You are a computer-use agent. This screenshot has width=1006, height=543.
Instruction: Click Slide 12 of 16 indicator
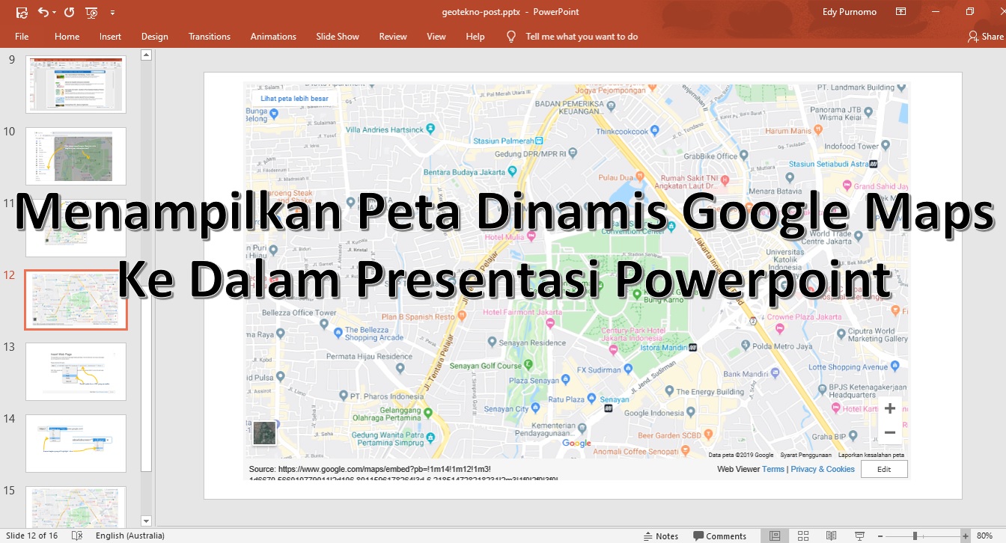(x=32, y=536)
